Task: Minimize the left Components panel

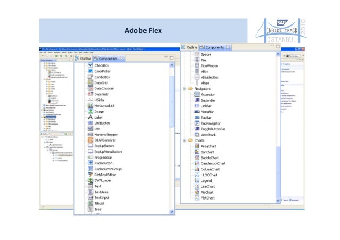Action: 166,57
